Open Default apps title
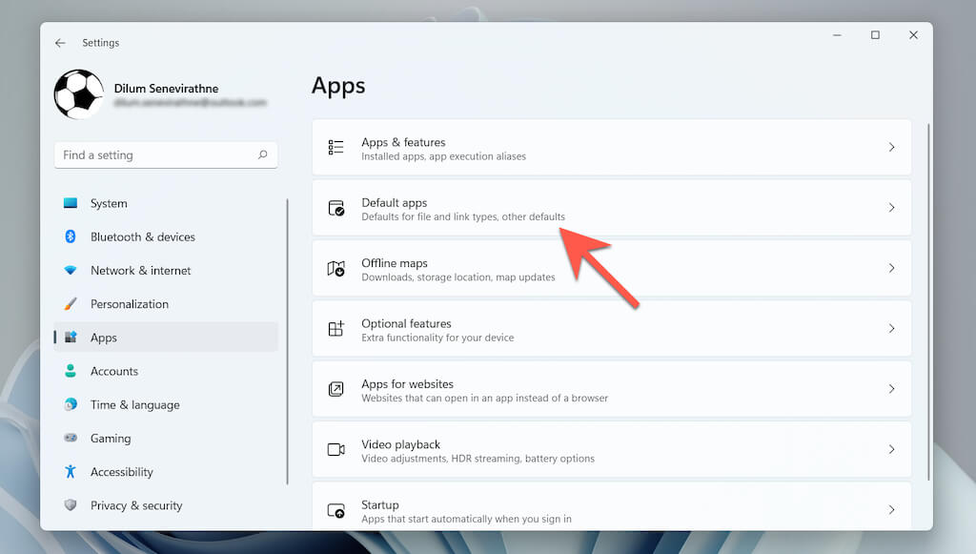 pyautogui.click(x=394, y=203)
